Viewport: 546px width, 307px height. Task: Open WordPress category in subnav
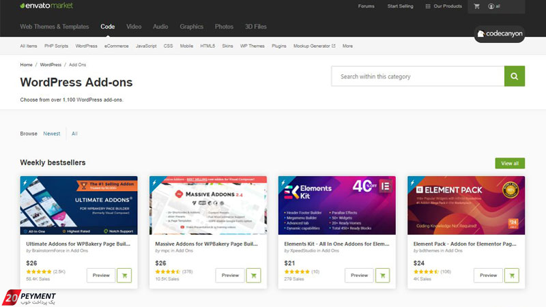point(87,46)
